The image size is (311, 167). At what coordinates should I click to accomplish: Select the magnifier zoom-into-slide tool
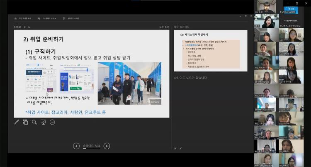[x=34, y=122]
